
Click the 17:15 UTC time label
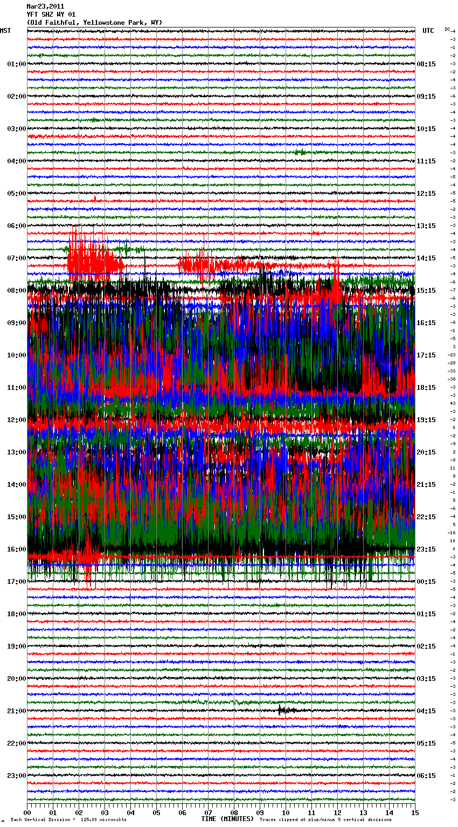pyautogui.click(x=426, y=355)
